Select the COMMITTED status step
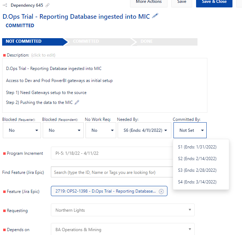Image resolution: width=242 pixels, height=235 pixels. (97, 41)
